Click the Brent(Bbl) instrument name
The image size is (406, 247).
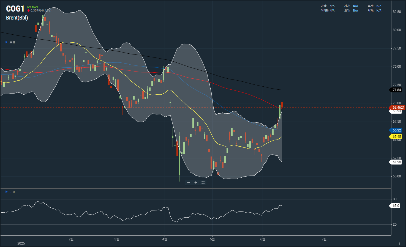tap(17, 18)
